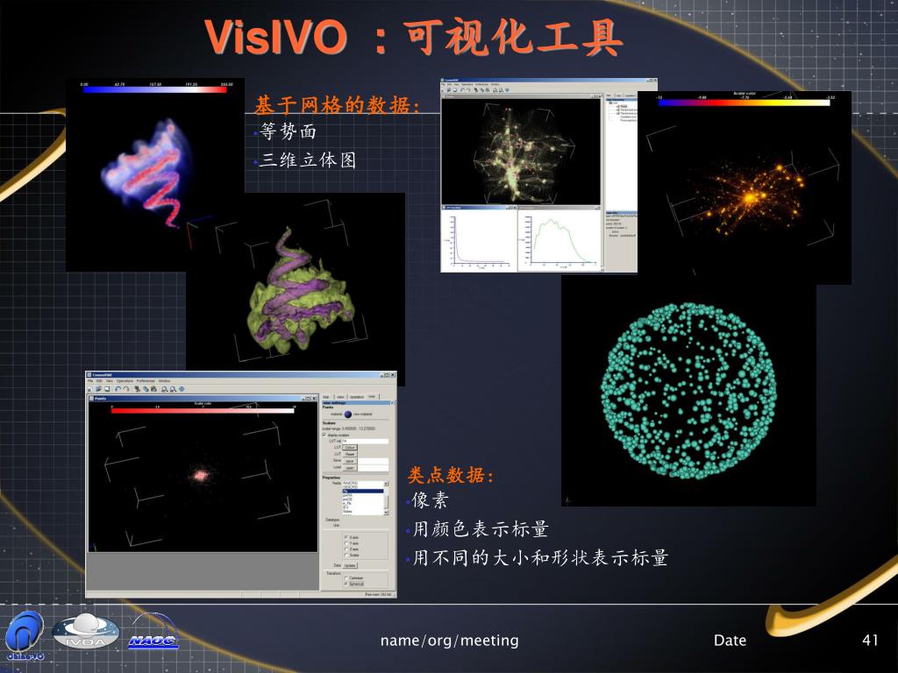Open Window menu in bottom-left VisIVO window
This screenshot has height=673, width=898.
click(164, 381)
